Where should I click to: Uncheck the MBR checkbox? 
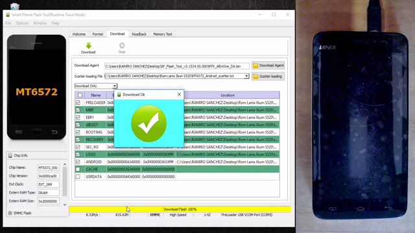click(x=78, y=110)
